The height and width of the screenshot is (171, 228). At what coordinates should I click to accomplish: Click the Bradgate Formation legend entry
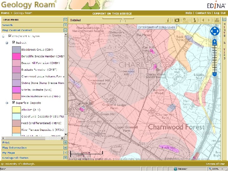click(x=39, y=70)
